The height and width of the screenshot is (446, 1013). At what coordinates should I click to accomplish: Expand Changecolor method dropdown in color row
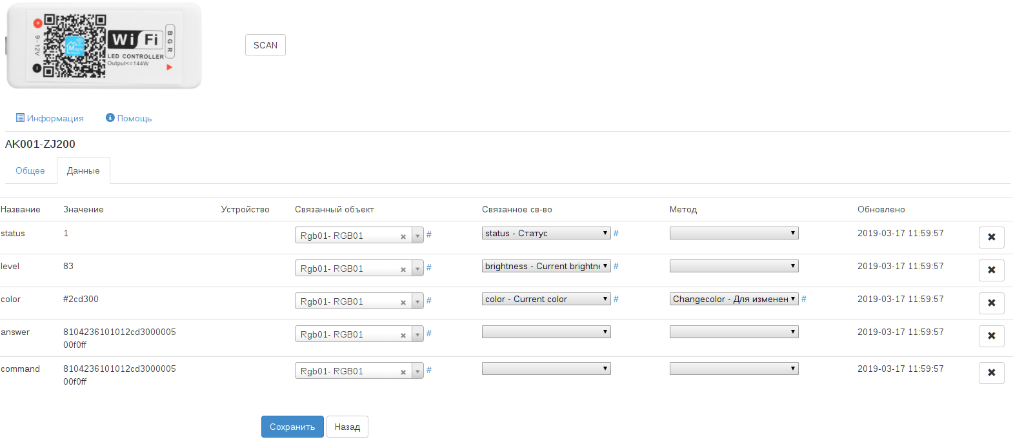734,299
